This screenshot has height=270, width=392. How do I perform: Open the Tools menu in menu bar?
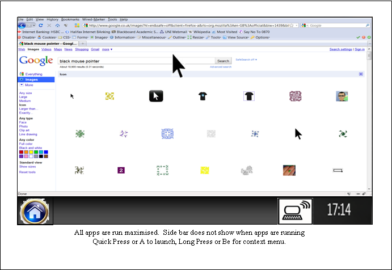[x=112, y=19]
